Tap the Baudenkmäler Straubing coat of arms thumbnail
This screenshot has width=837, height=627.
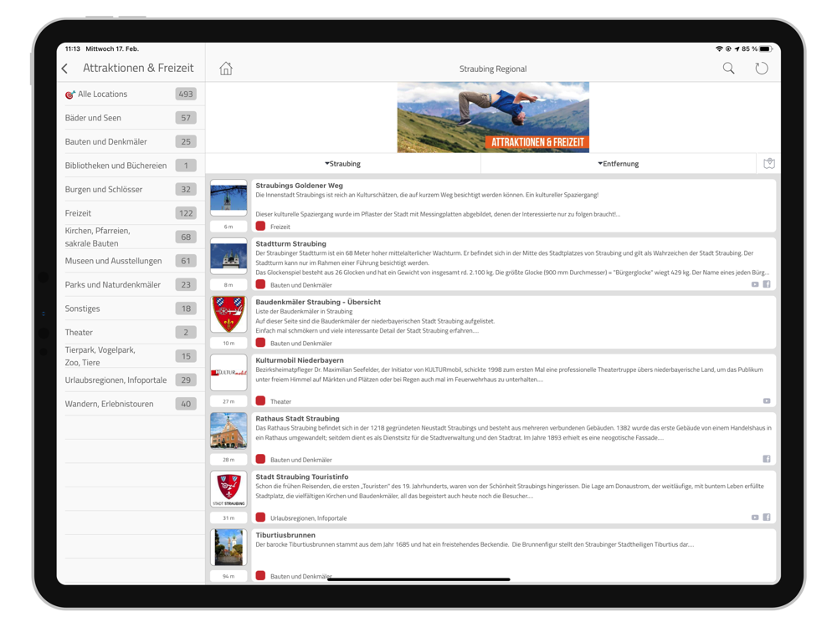pos(229,314)
